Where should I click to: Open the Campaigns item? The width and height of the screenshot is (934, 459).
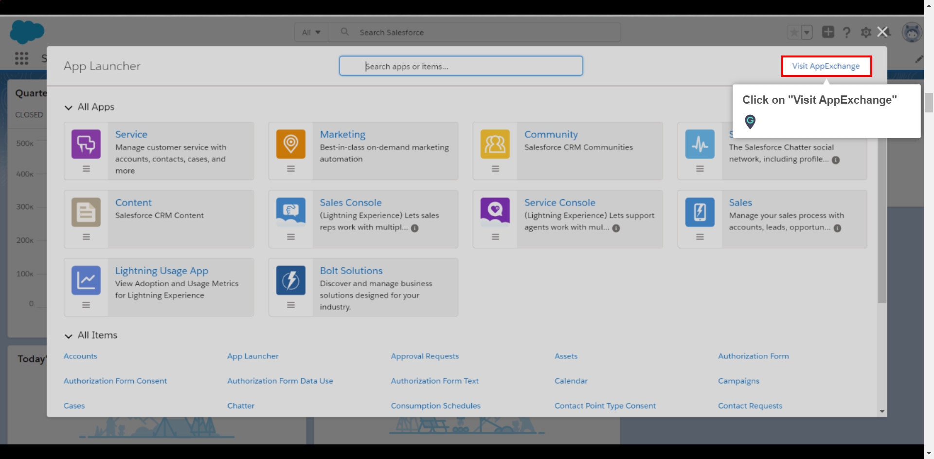tap(738, 381)
